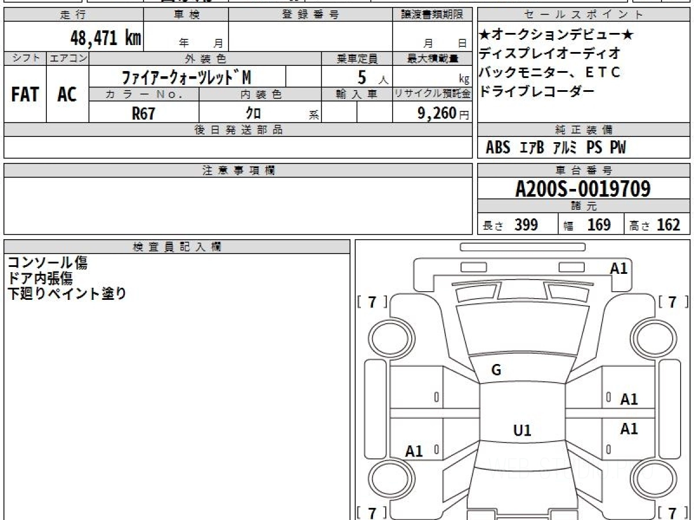694x520 pixels.
Task: Click the 輸入車 header
Action: pyautogui.click(x=357, y=94)
